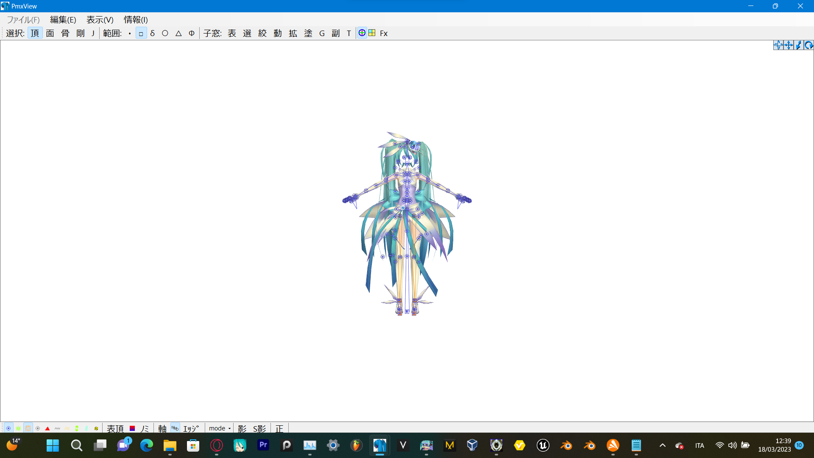Screen dimensions: 814x458
Task: Click the red-blue gradient color square
Action: pyautogui.click(x=132, y=428)
